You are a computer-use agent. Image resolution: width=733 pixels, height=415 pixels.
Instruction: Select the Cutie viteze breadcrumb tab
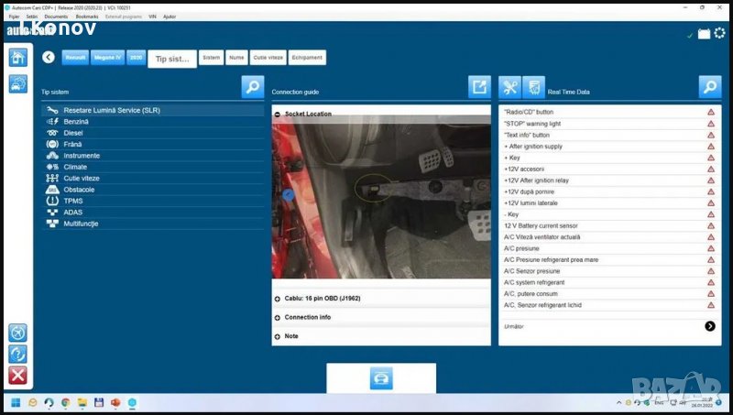point(267,58)
